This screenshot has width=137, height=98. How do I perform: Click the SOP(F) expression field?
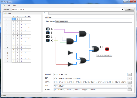[x=90, y=82]
